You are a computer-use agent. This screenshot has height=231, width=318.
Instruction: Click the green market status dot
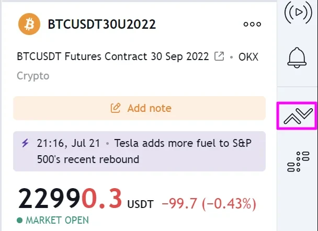coord(20,220)
